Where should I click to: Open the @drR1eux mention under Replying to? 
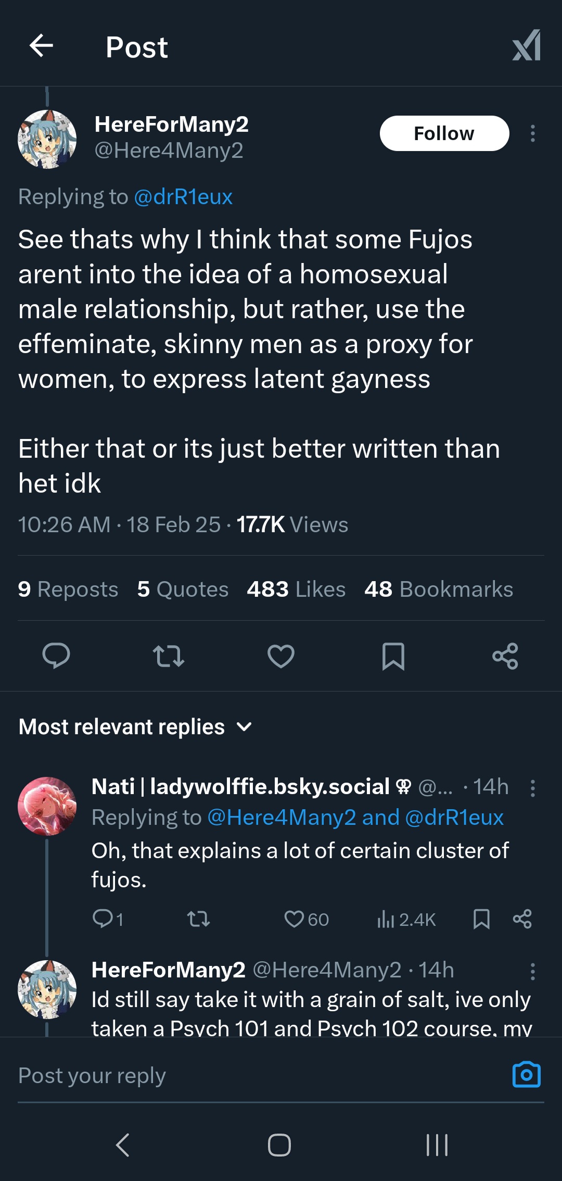pos(183,197)
